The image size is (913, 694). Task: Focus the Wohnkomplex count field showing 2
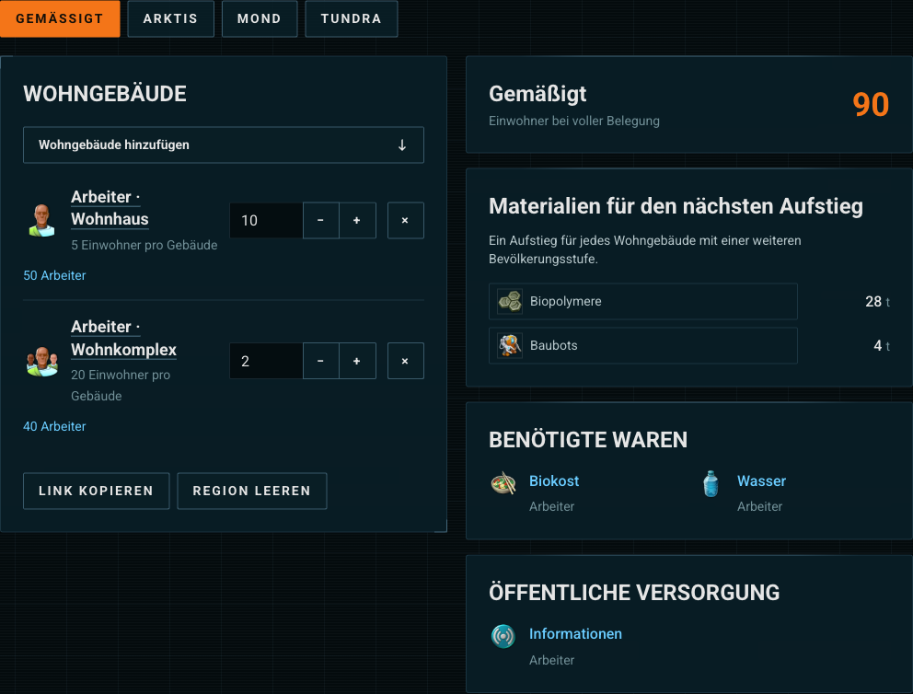pos(266,361)
